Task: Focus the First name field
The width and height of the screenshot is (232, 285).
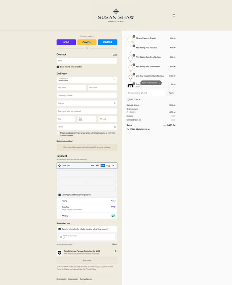Action: [71, 87]
